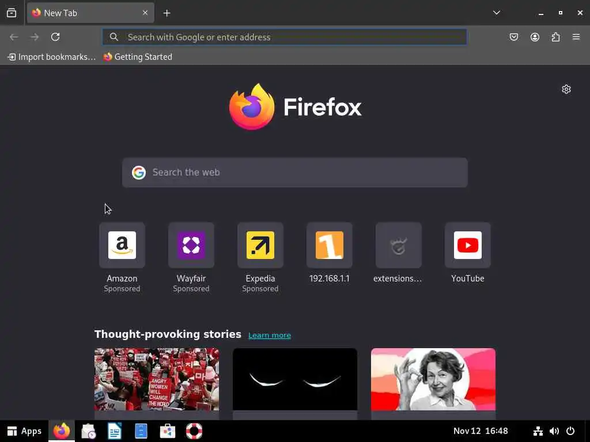Launch the lifebuoy help taskbar icon
The image size is (590, 442).
click(194, 431)
